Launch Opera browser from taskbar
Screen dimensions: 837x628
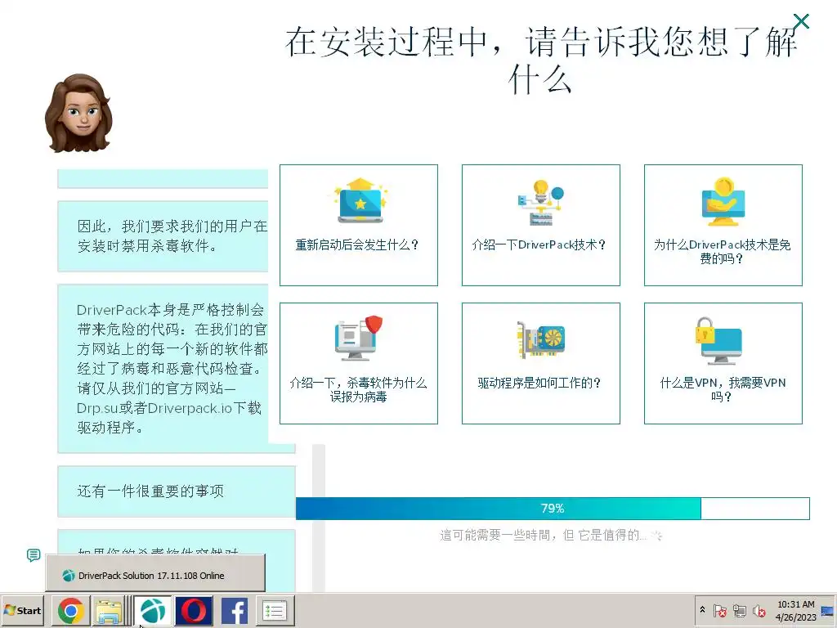click(x=194, y=611)
